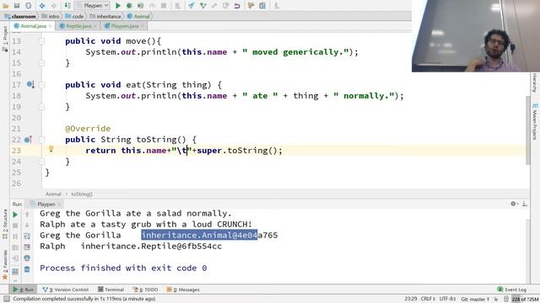
Task: Click the grey stop square in the toolbar
Action: pyautogui.click(x=164, y=6)
